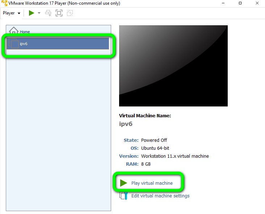Select the ipv6 entry name in the library

point(24,44)
